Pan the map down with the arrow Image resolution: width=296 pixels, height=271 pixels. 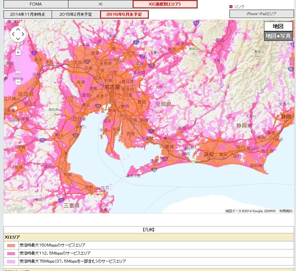18,39
